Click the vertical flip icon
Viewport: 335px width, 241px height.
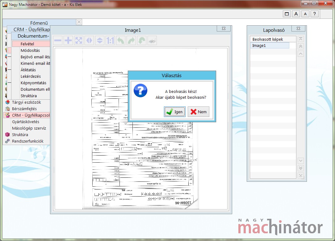[x=100, y=40]
